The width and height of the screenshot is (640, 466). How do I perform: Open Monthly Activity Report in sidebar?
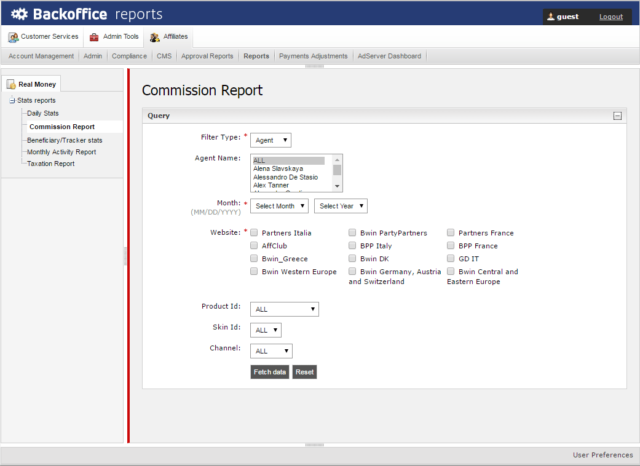click(61, 152)
